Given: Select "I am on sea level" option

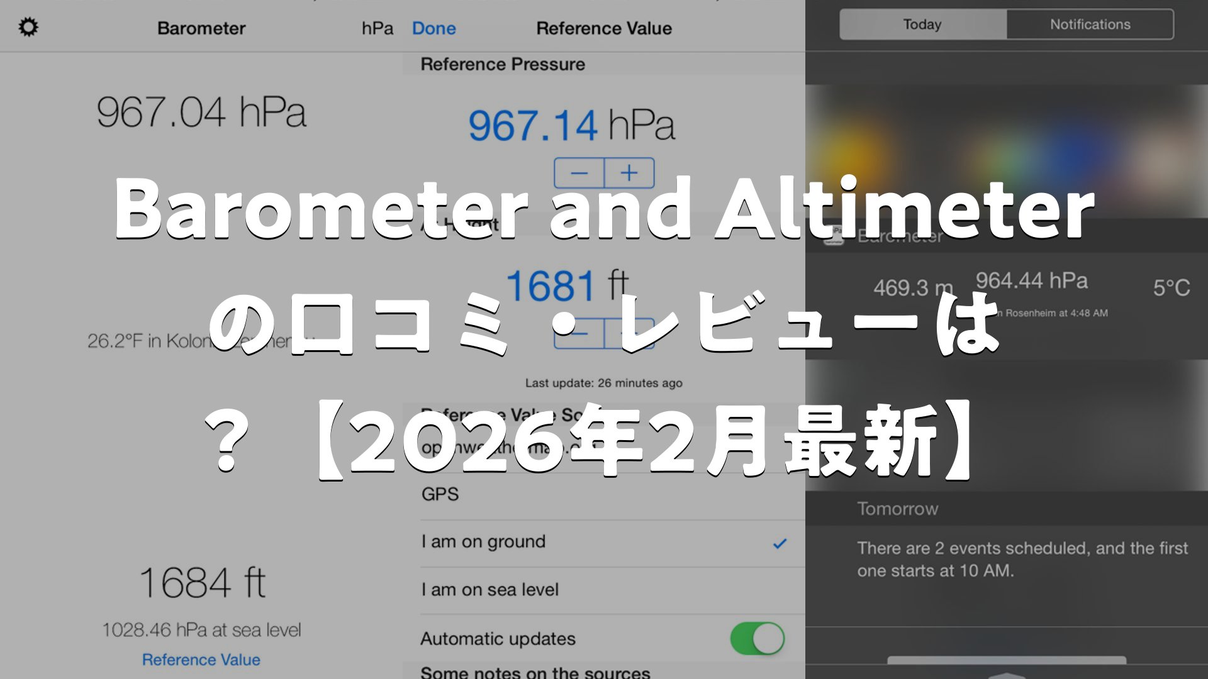Looking at the screenshot, I should 489,590.
